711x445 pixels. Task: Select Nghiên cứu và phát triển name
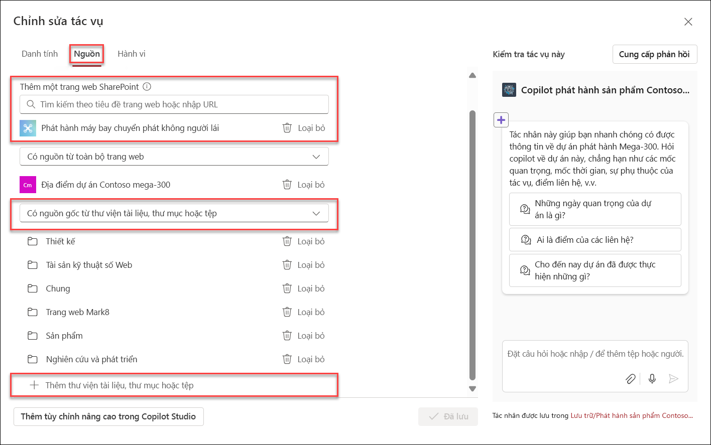coord(91,359)
